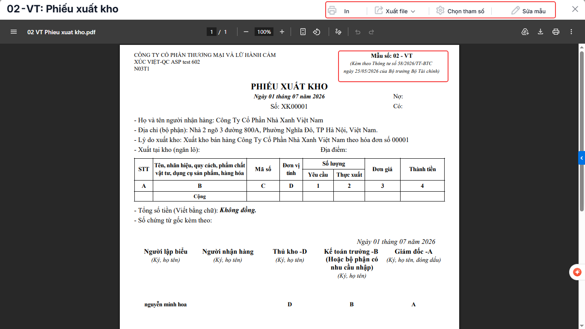Click the voucher number Số: XK00001
This screenshot has height=329, width=585.
point(289,107)
